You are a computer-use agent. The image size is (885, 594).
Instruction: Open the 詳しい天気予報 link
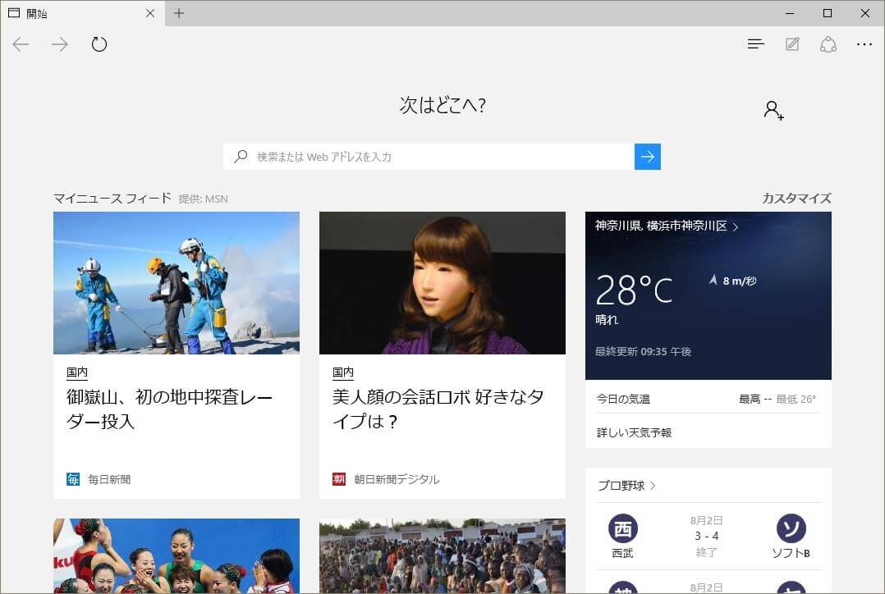[634, 432]
